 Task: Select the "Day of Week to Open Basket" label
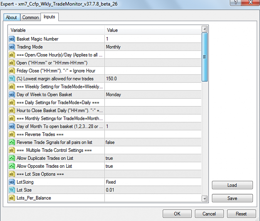tap(44, 94)
